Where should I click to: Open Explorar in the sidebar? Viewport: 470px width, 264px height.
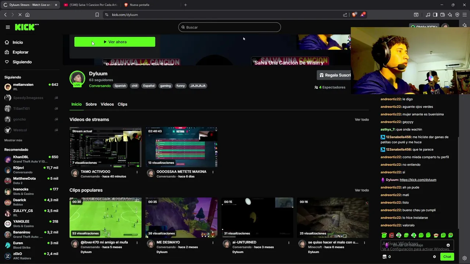pos(17,52)
